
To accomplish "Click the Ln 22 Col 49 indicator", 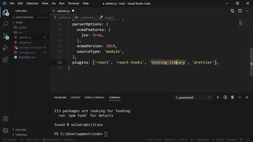I will point(153,140).
